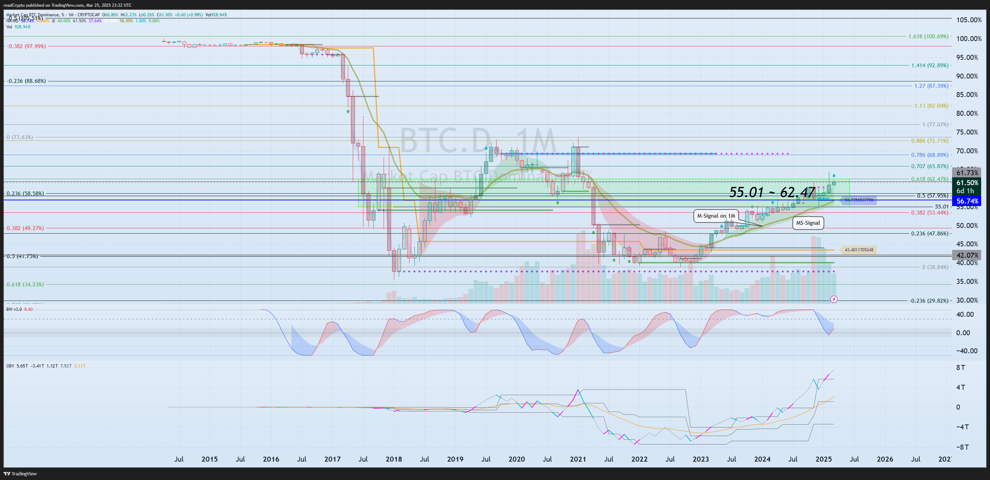Image resolution: width=990 pixels, height=480 pixels.
Task: Click the 0.786 (68.89%) Fibonacci label
Action: pyautogui.click(x=930, y=155)
